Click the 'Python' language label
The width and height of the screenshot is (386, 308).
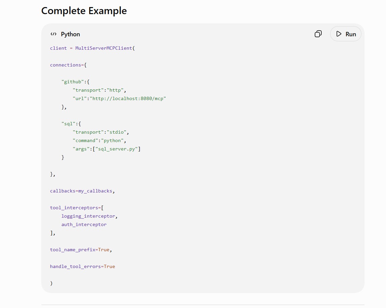[x=70, y=34]
